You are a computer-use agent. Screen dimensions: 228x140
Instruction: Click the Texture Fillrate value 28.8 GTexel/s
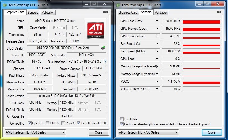click(x=92, y=75)
